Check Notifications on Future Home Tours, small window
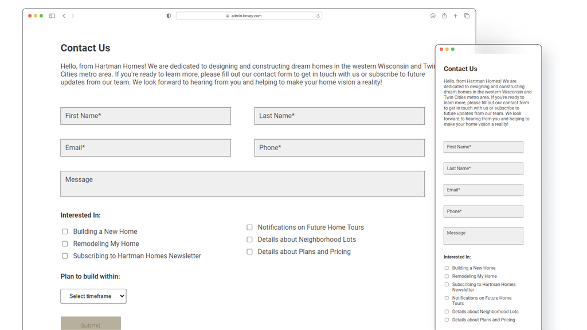587x330 pixels. pos(447,298)
